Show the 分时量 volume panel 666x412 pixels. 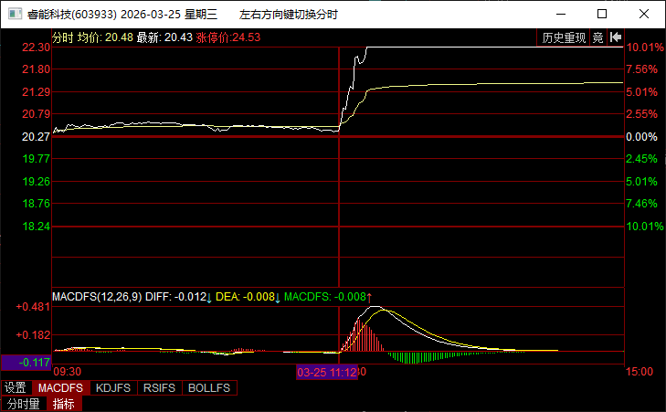click(x=24, y=404)
